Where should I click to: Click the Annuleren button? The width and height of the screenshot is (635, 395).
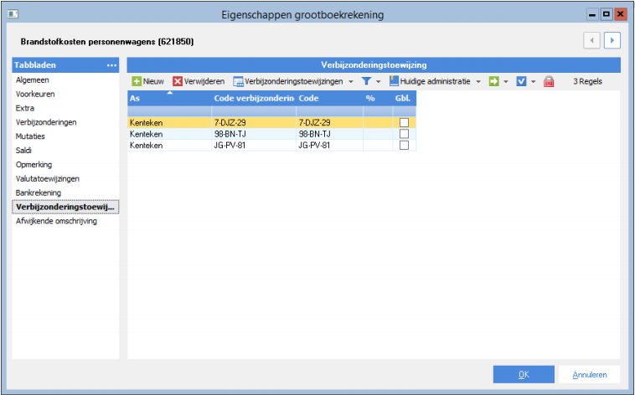[x=589, y=374]
